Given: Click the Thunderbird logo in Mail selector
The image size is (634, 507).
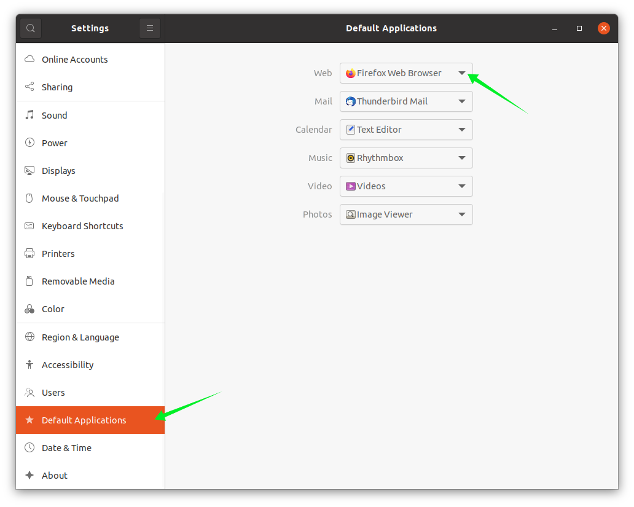Looking at the screenshot, I should coord(351,101).
